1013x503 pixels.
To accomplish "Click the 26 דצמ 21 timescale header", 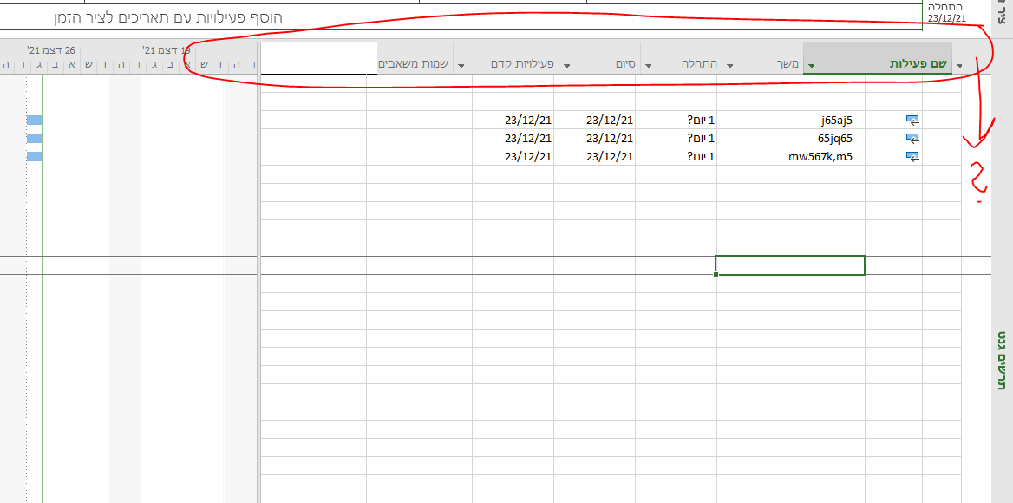I will pos(51,49).
